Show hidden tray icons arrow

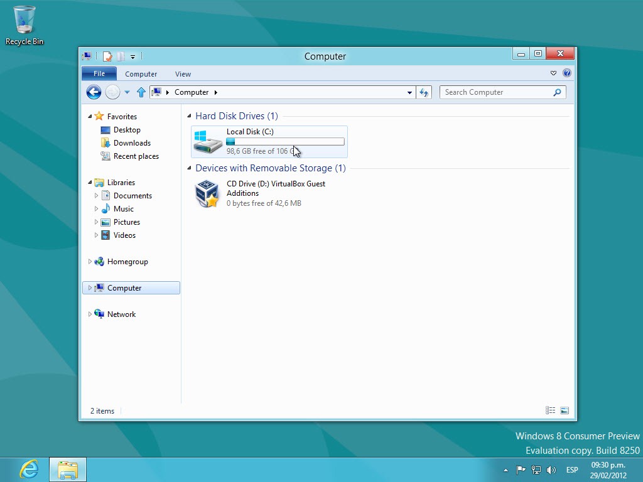pyautogui.click(x=505, y=470)
